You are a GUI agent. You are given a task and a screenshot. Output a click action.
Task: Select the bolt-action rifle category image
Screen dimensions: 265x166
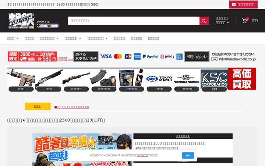pos(77,77)
